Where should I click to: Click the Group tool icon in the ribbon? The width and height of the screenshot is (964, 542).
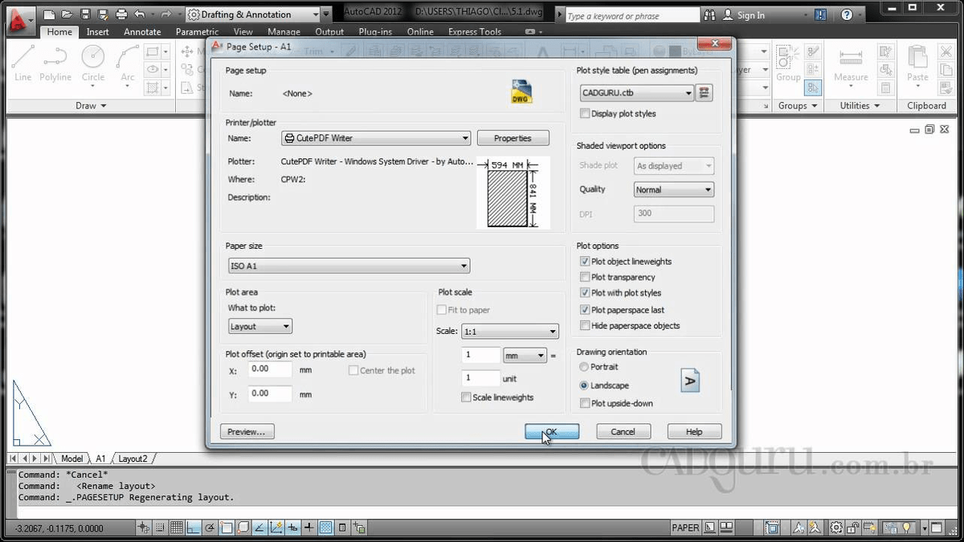pyautogui.click(x=788, y=63)
